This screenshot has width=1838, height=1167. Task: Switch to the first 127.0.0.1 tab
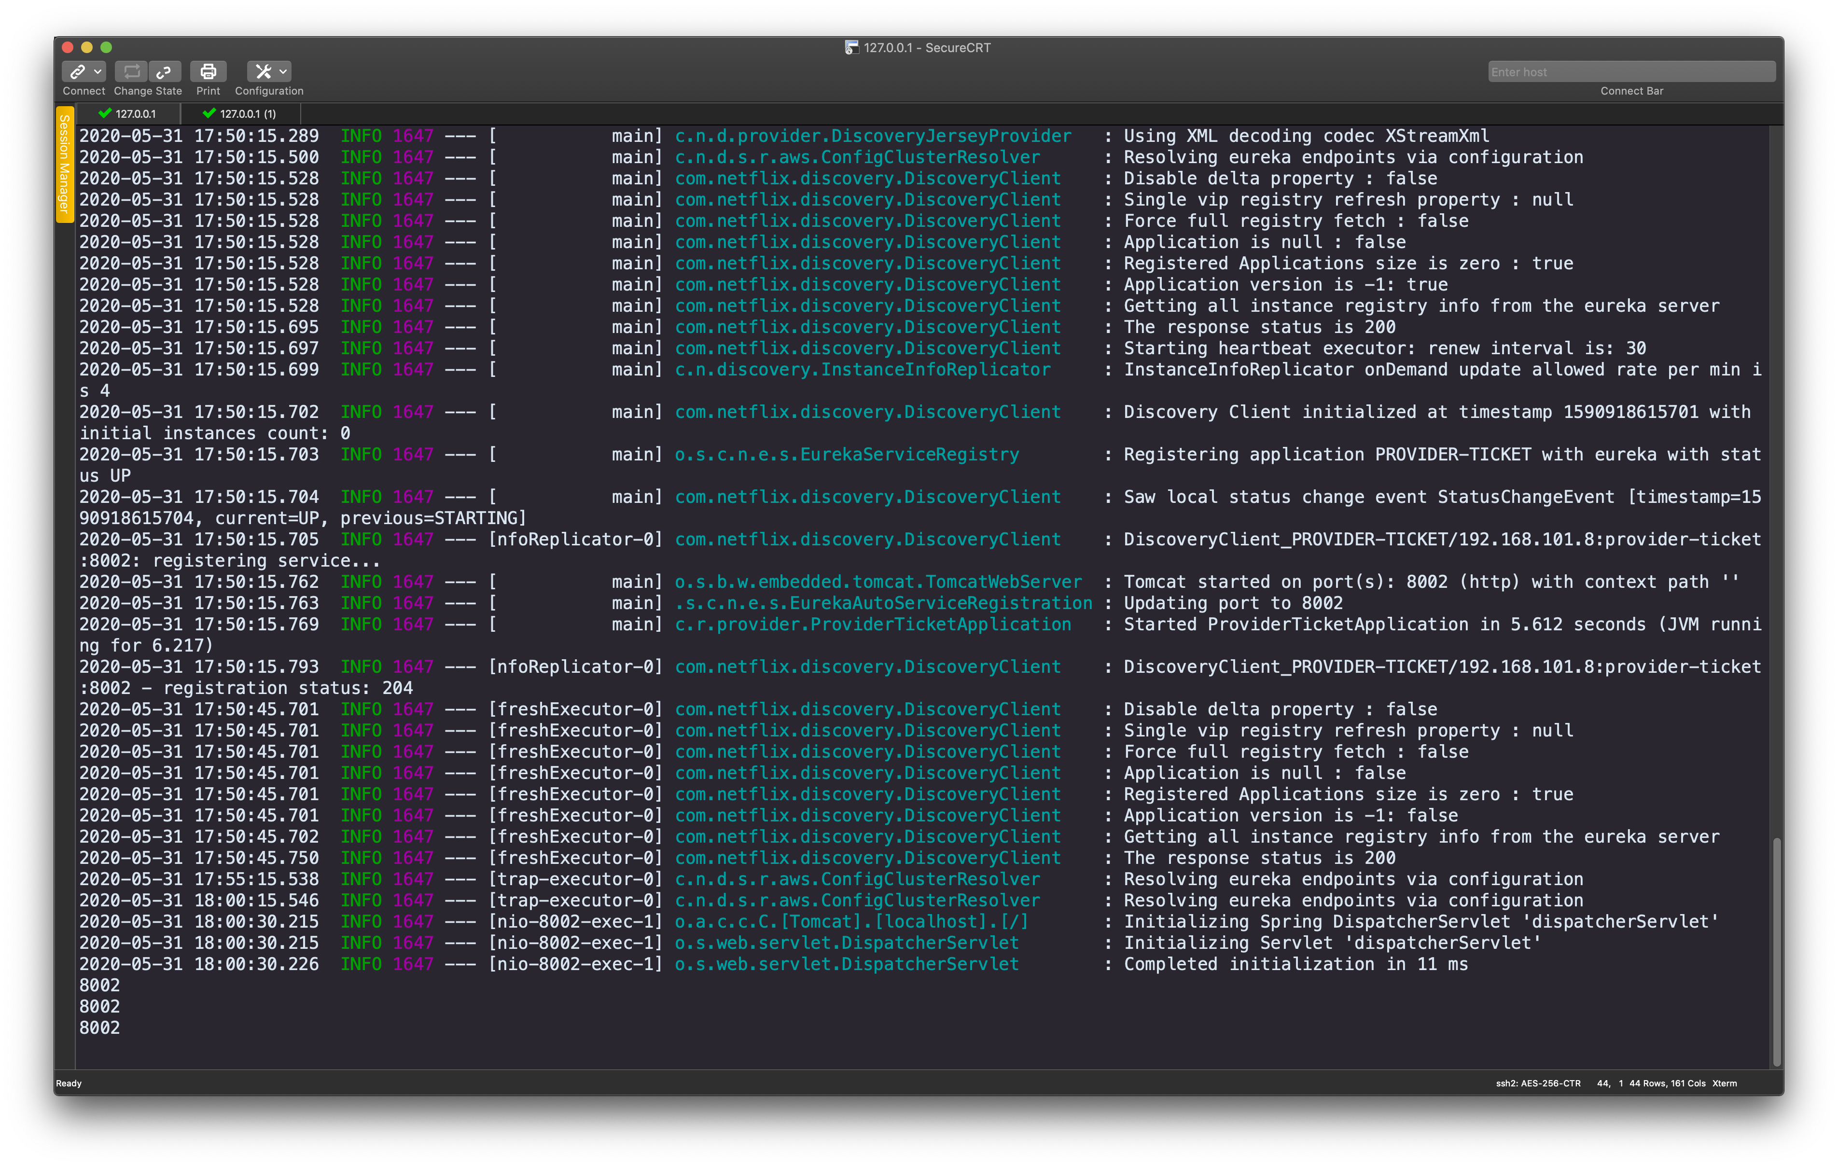coord(127,114)
